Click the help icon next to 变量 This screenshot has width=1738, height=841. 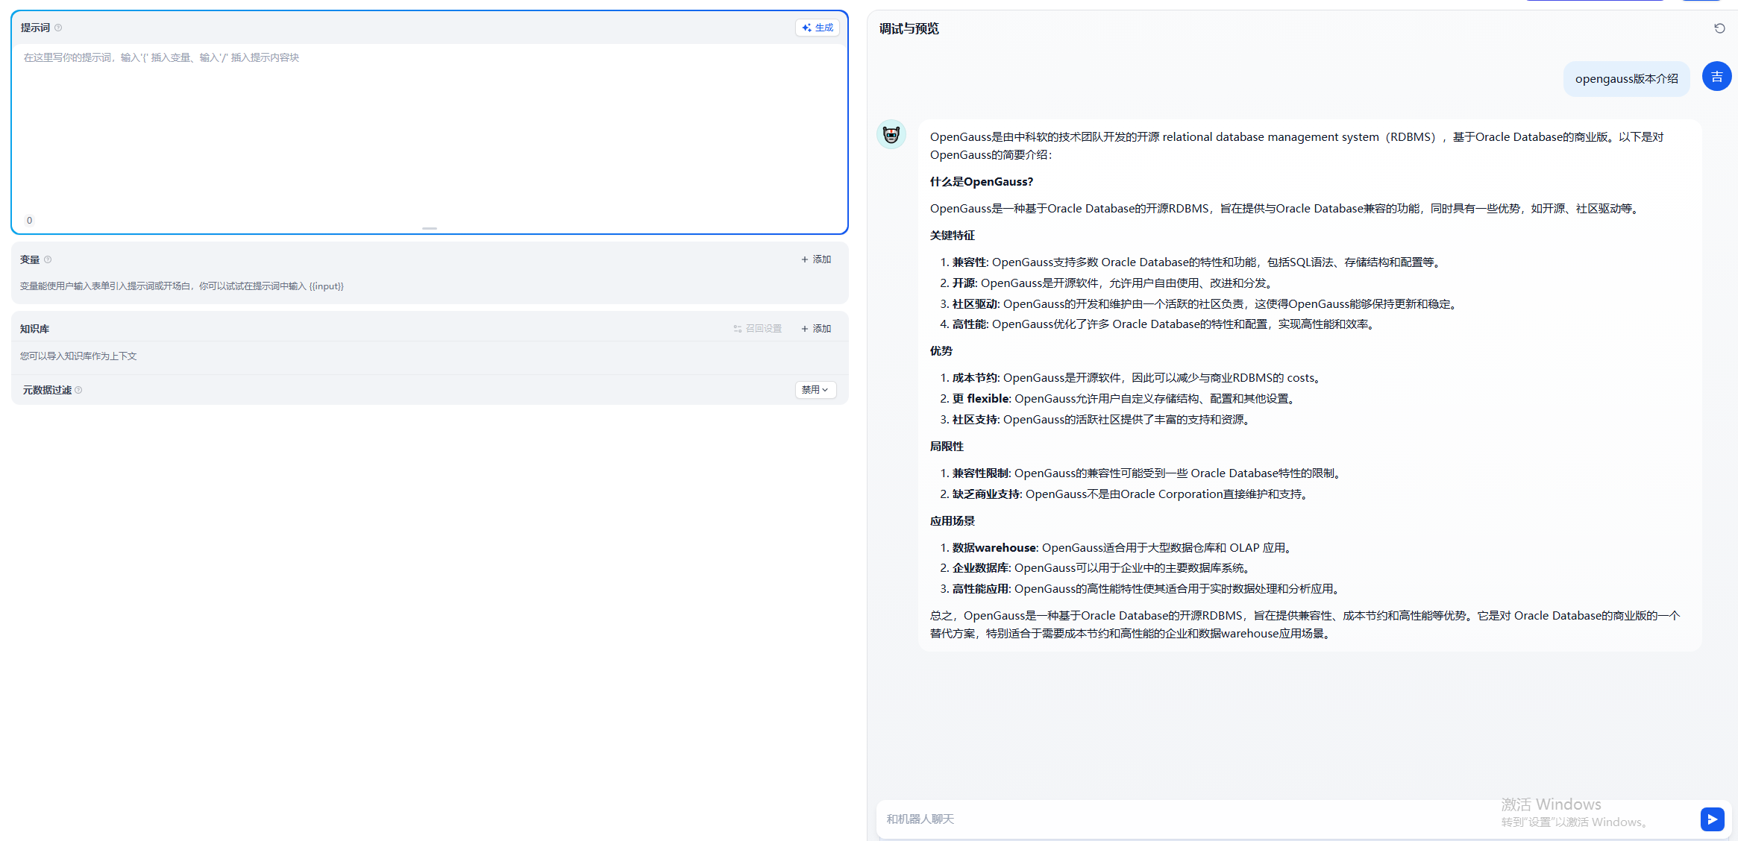point(48,259)
